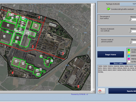Click stepper arrows for Percentuale fuori verifica
This screenshot has width=136, height=102.
pos(130,19)
